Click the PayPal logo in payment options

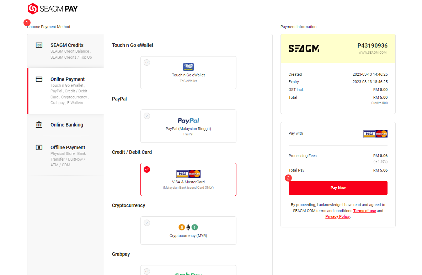pos(188,120)
